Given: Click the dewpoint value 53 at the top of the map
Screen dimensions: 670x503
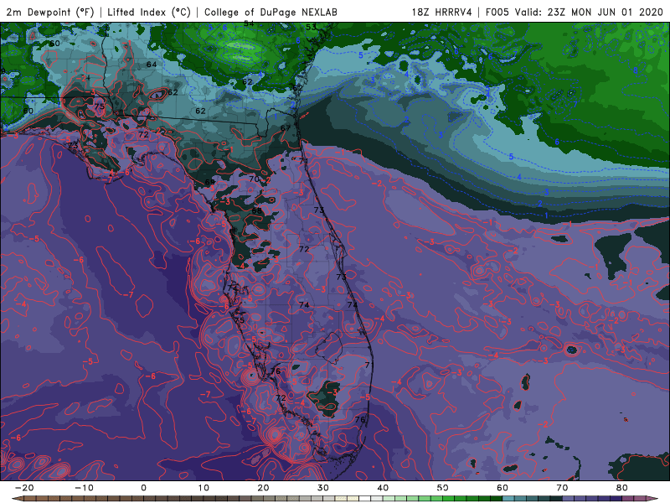Looking at the screenshot, I should [x=311, y=27].
